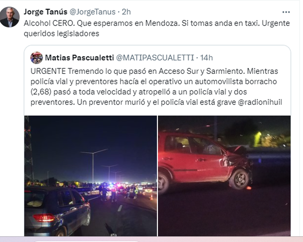Click the 'queridos legisladores' line of the tweet
Image resolution: width=303 pixels, height=242 pixels.
click(x=61, y=34)
